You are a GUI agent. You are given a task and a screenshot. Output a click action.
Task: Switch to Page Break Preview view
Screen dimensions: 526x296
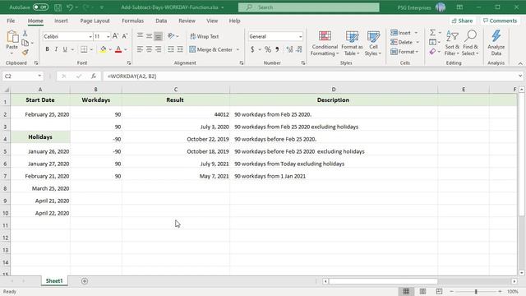click(439, 291)
